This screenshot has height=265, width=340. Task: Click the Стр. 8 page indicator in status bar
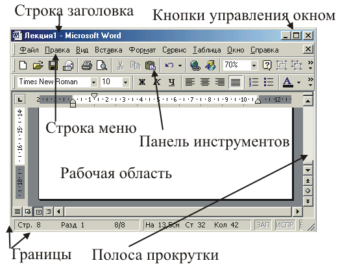coord(29,225)
